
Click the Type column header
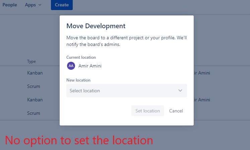point(32,61)
